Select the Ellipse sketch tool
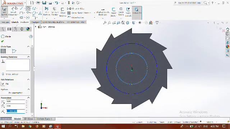 tap(34, 13)
